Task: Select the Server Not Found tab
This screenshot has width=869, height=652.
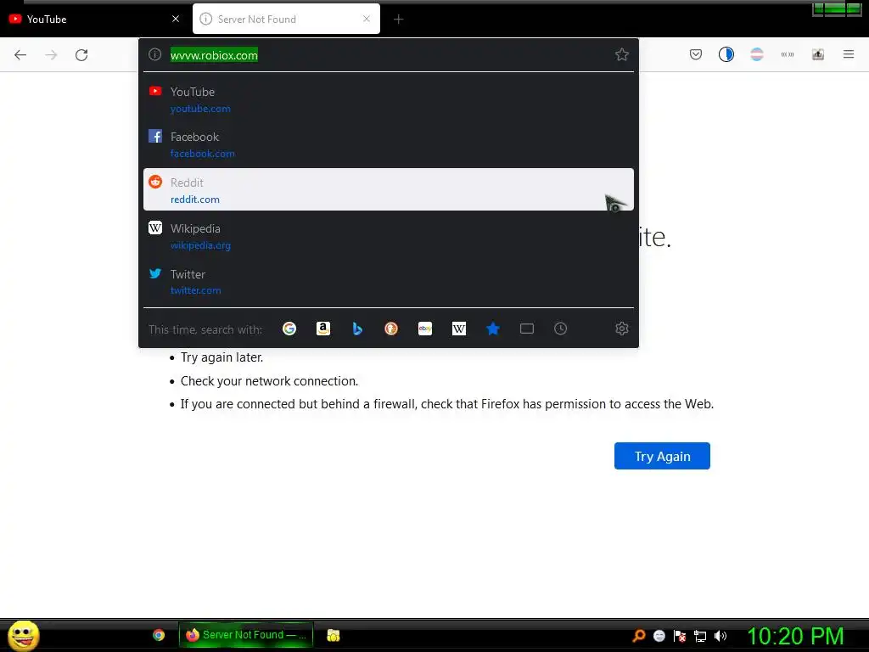Action: (x=286, y=19)
